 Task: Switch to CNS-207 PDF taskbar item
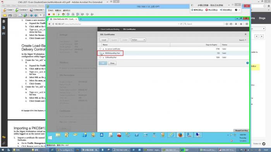click(x=226, y=150)
